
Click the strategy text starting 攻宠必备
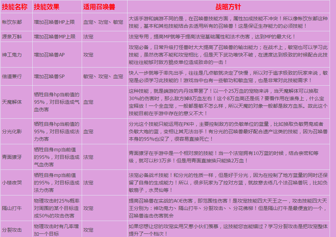pos(228,55)
